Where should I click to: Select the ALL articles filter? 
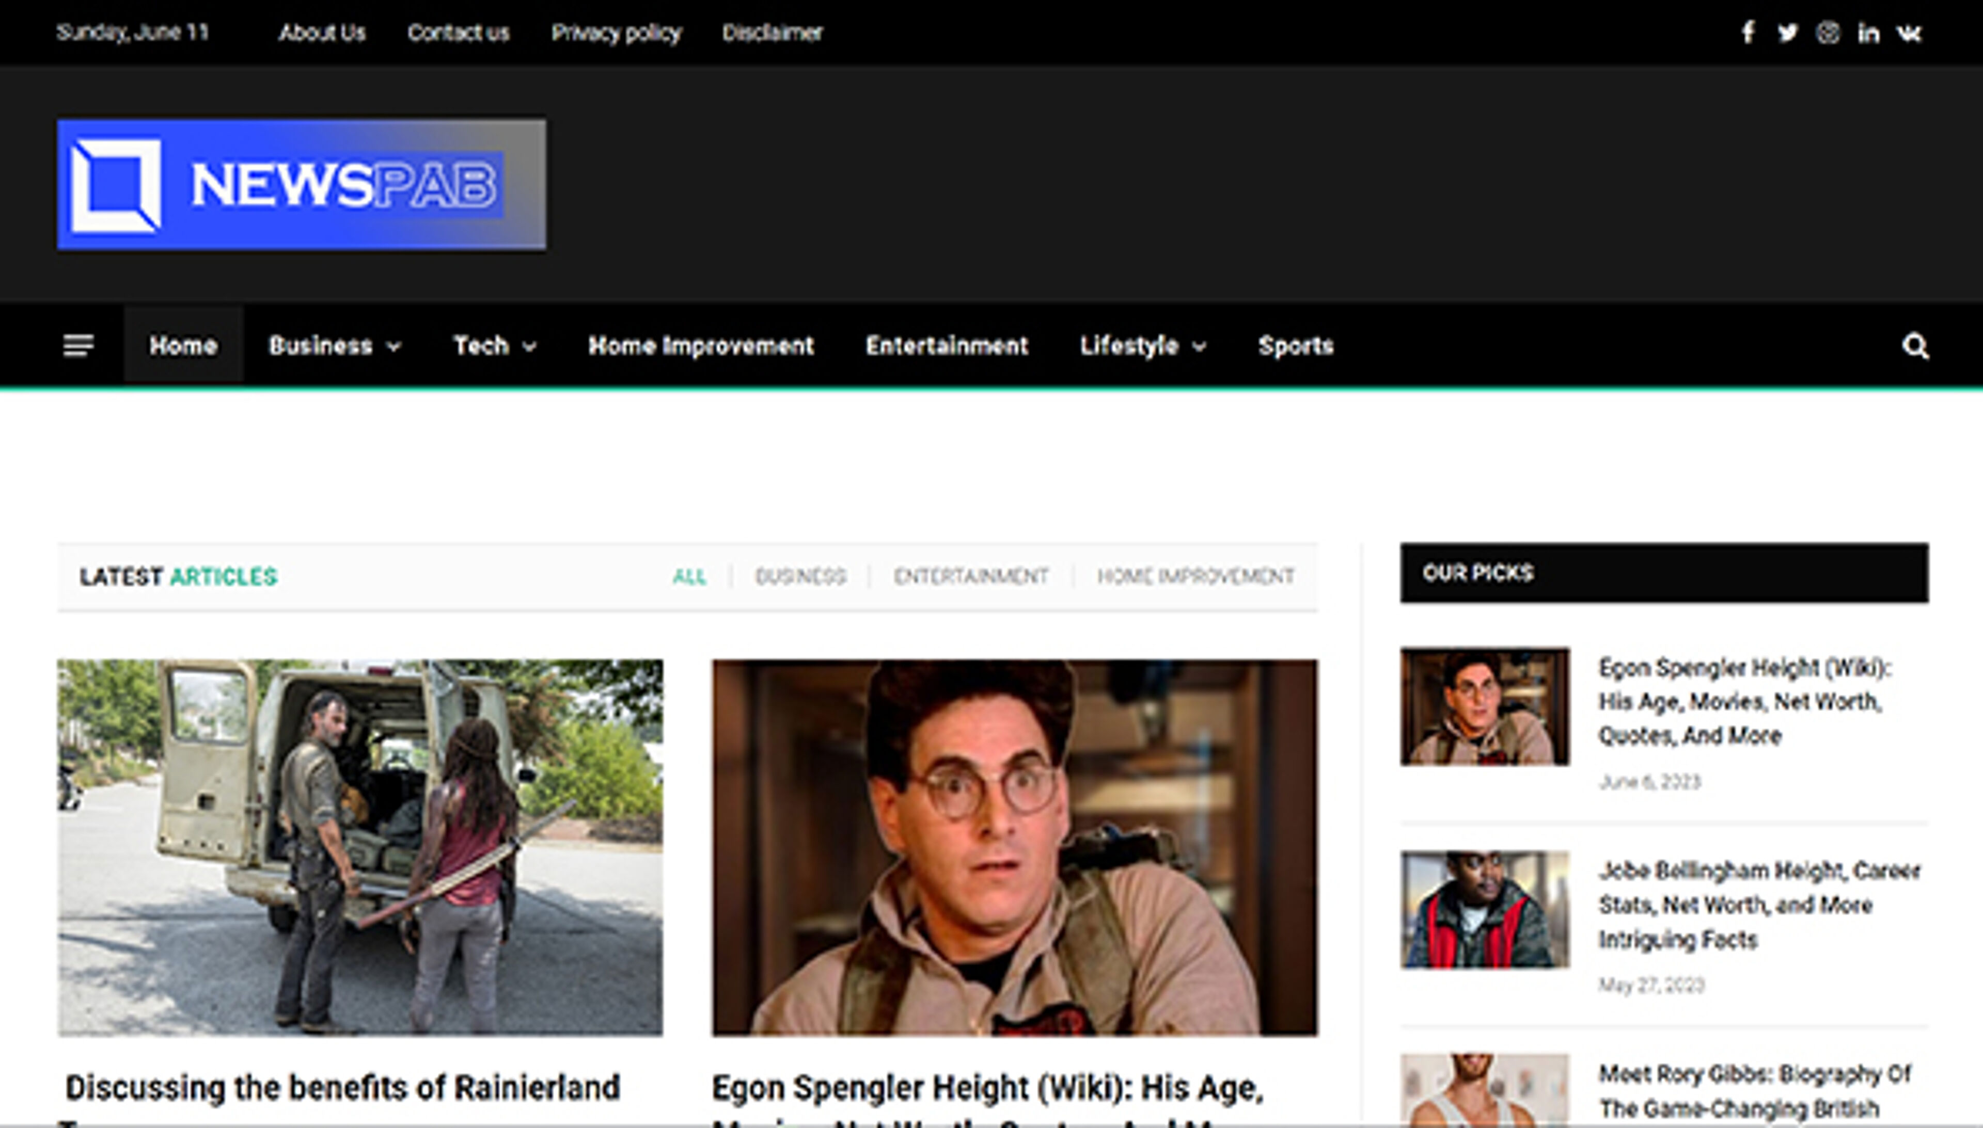(x=690, y=576)
